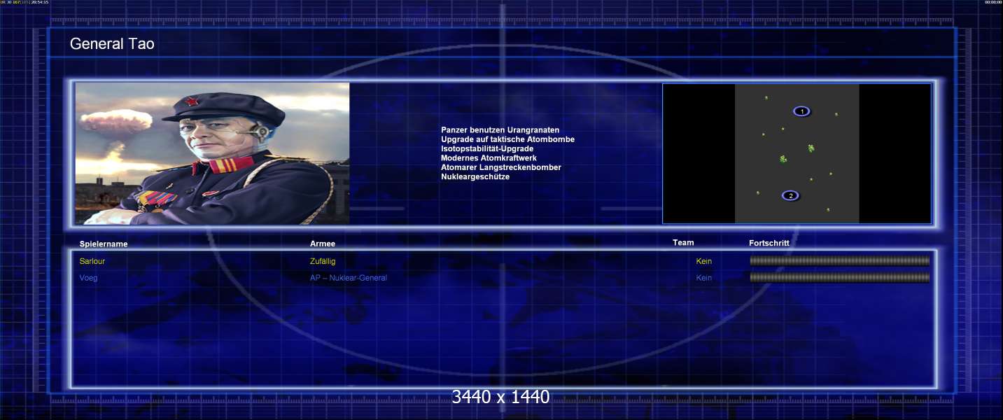Click 'Panzer benutzen Urangranaten' line
Image resolution: width=1003 pixels, height=420 pixels.
[x=500, y=130]
